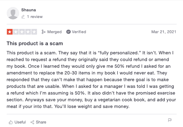Flag this review with the flag icon

pos(170,120)
